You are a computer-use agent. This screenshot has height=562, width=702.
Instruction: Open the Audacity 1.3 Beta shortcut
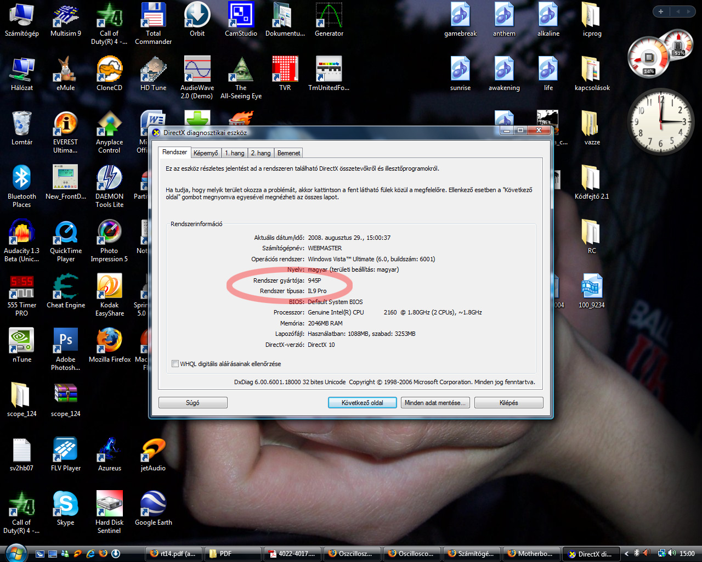22,241
